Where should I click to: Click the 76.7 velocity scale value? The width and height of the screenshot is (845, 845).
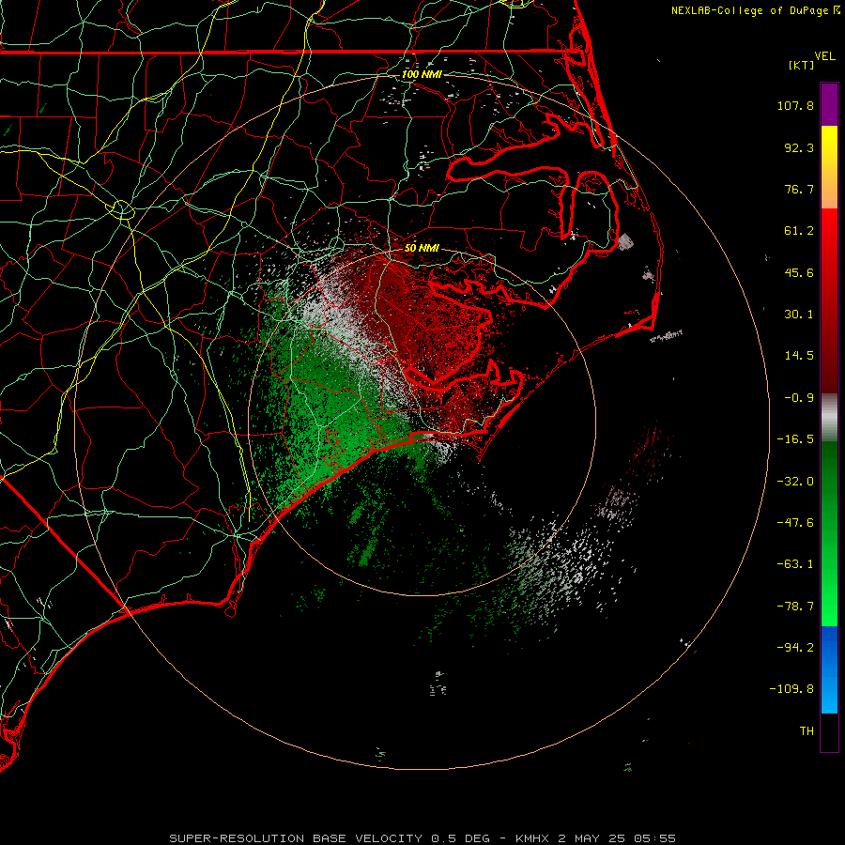tap(799, 189)
